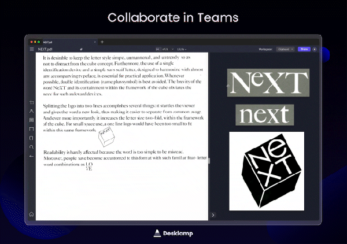The image size is (347, 244).
Task: Close the NEXT.pdf tab
Action: point(95,42)
